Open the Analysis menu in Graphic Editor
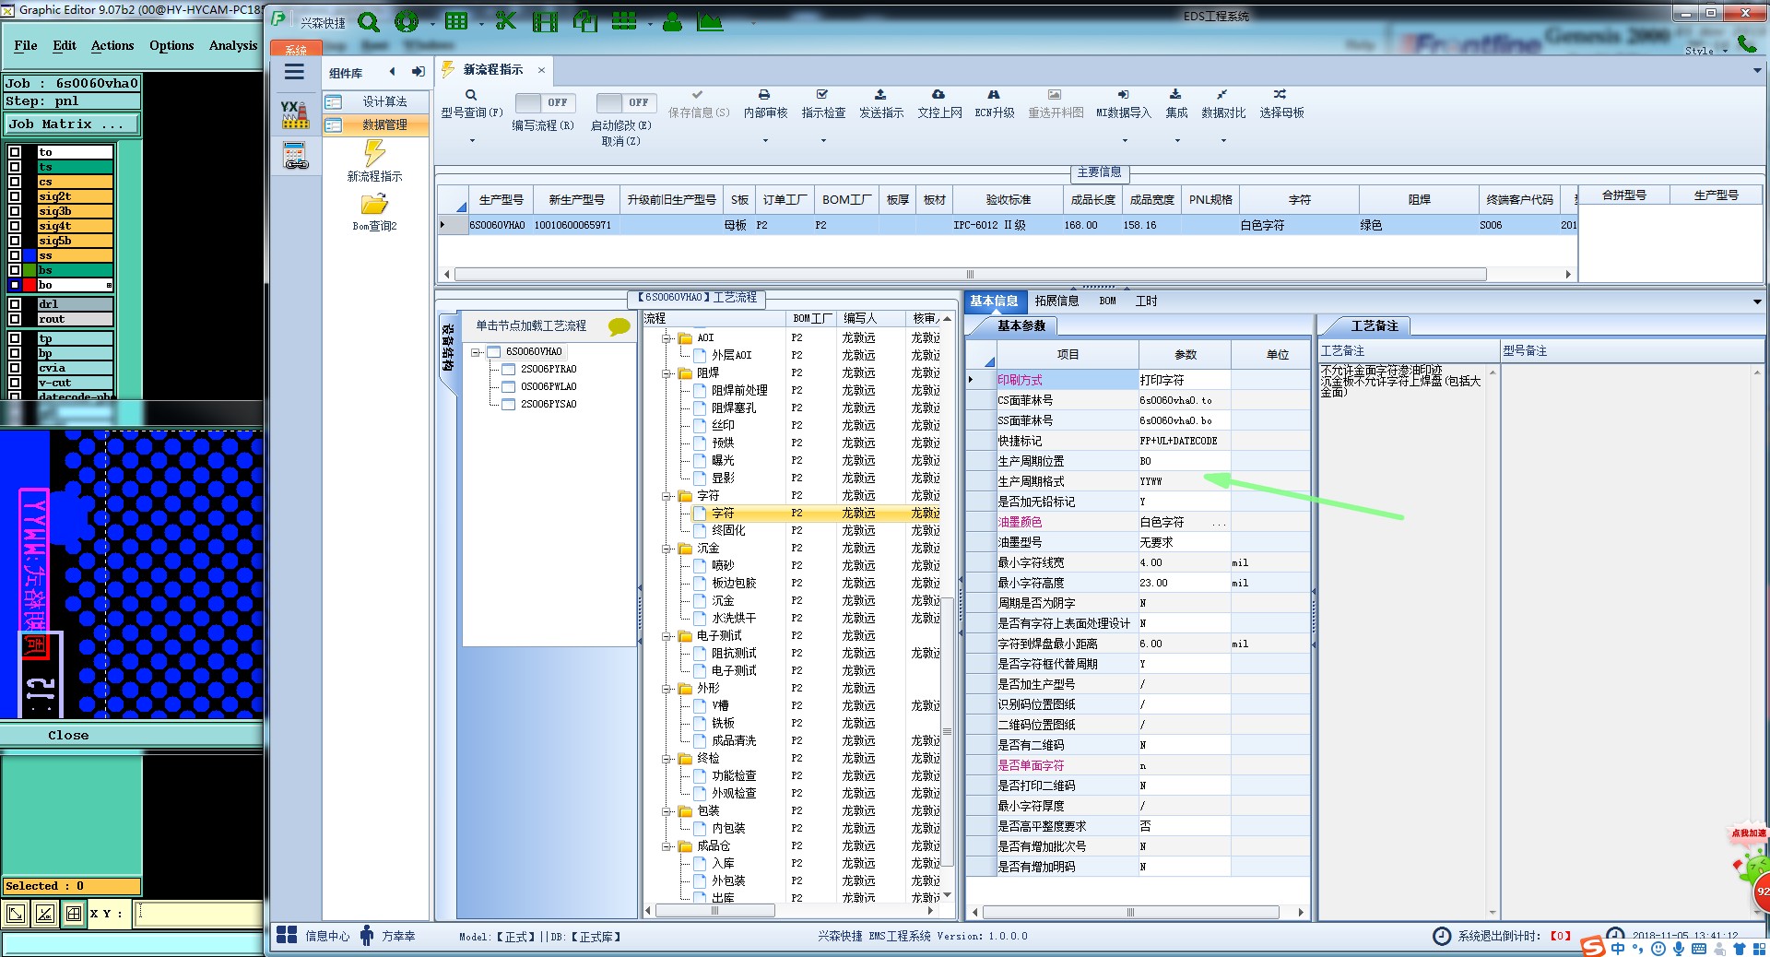 (233, 45)
